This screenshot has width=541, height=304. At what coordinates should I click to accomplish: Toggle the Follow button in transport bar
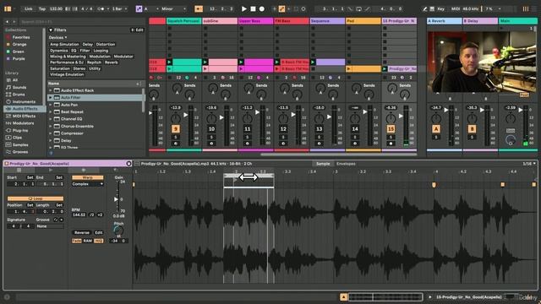tap(199, 8)
